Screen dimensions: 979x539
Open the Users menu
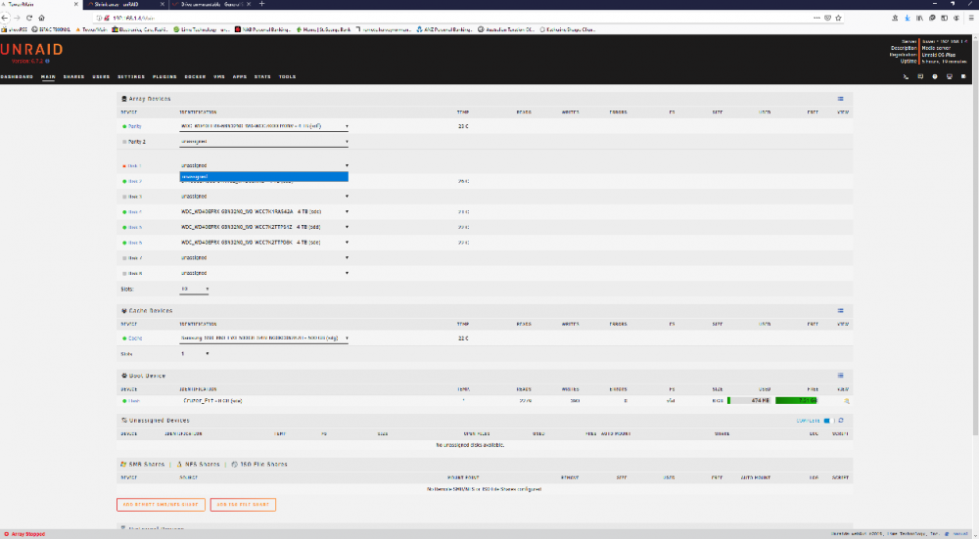[101, 76]
